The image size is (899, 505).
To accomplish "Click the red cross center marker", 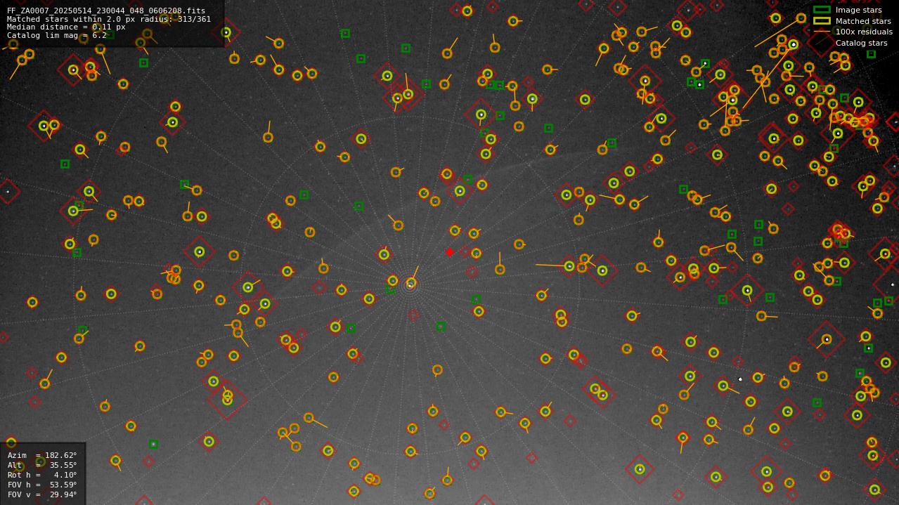I will pyautogui.click(x=450, y=252).
